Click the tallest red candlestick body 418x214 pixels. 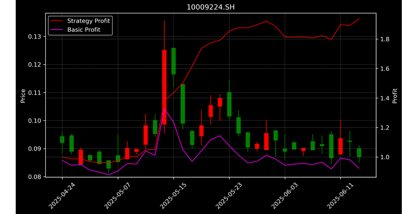(x=164, y=87)
